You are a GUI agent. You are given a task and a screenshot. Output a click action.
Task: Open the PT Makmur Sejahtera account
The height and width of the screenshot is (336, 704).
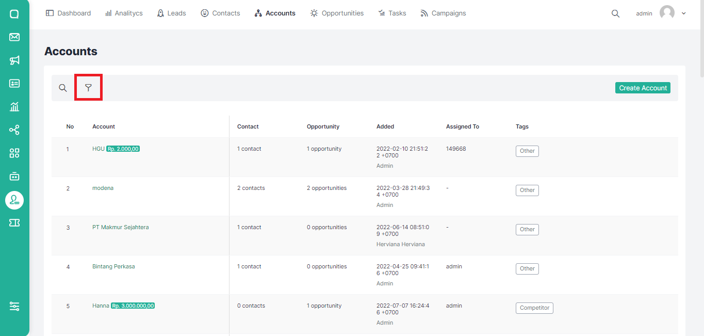coord(120,227)
